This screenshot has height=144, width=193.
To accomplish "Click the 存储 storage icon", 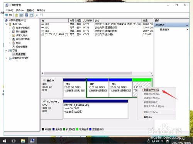I will pyautogui.click(x=10, y=51).
